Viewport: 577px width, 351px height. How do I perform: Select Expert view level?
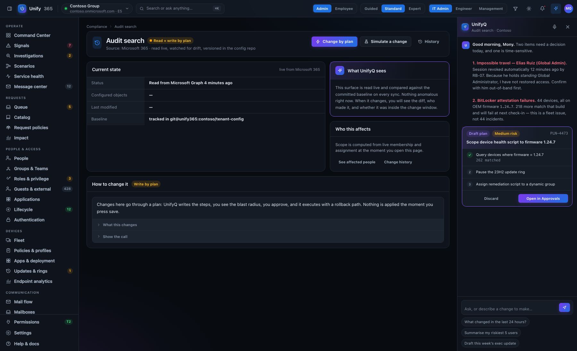[x=414, y=9]
